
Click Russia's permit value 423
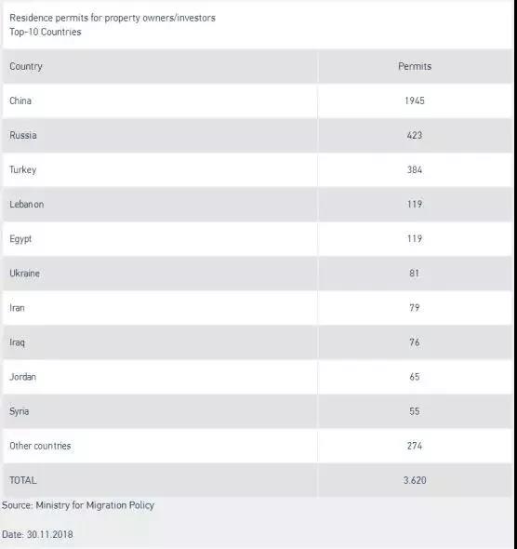415,135
